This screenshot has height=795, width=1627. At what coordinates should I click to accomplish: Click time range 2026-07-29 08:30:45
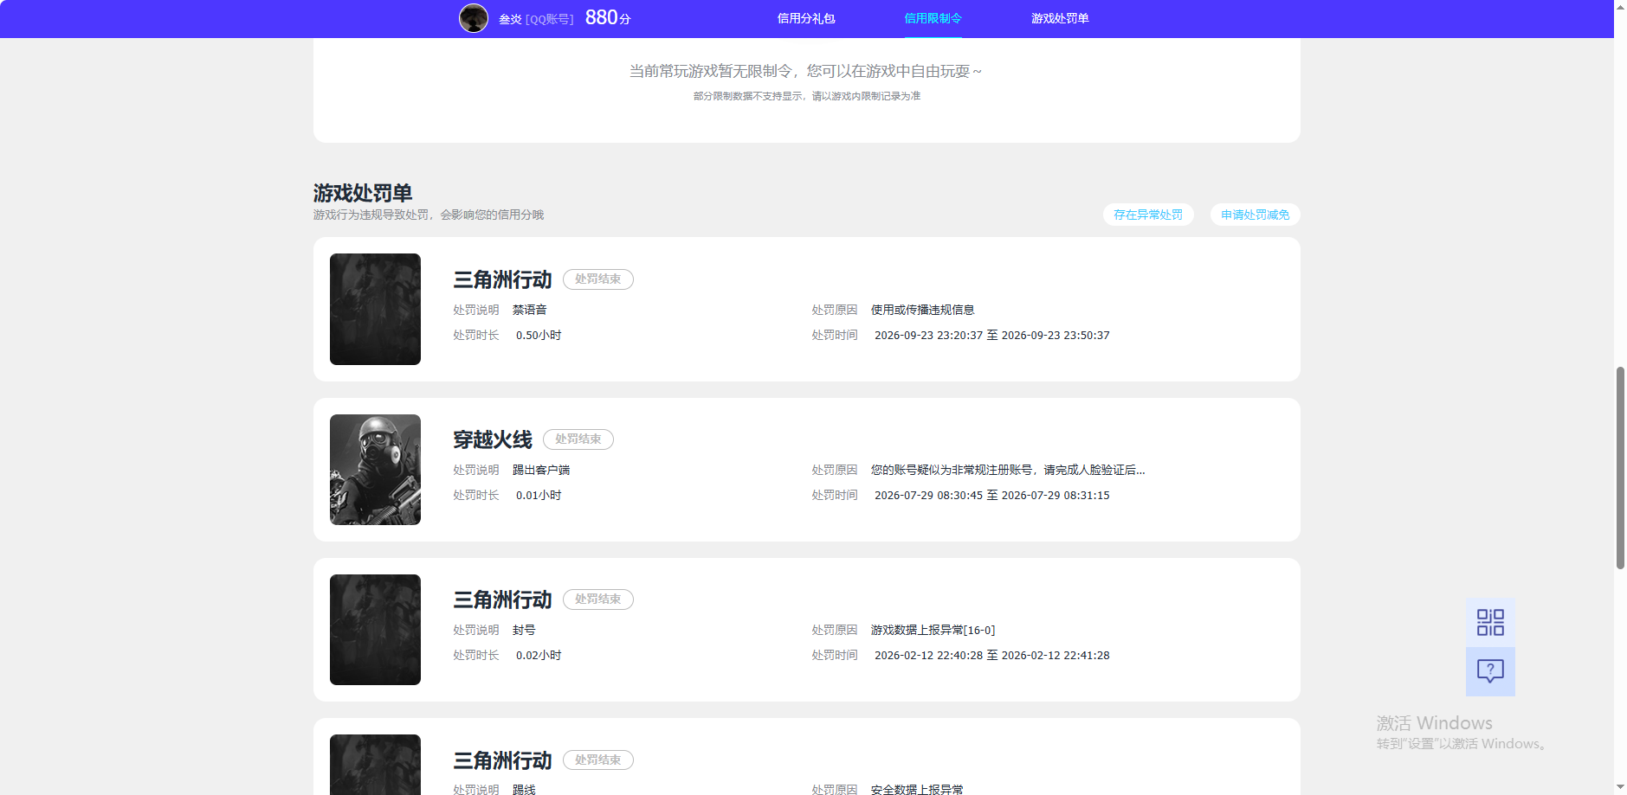992,496
